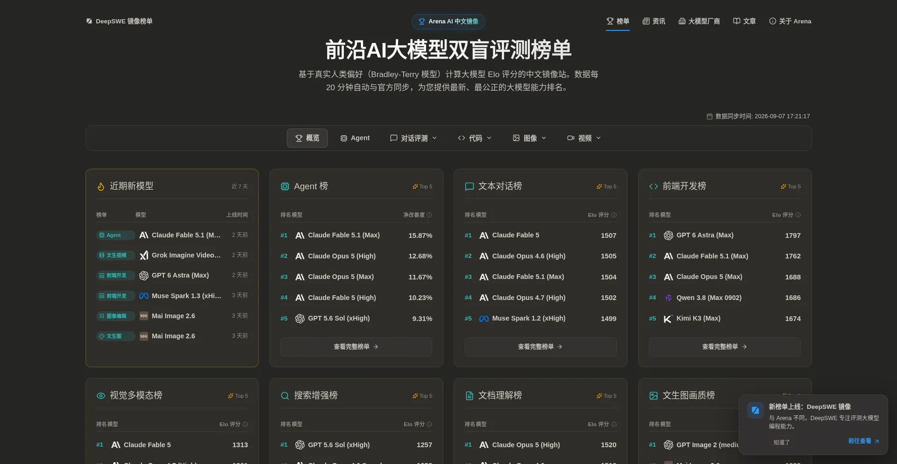Select Muse Spark 1.2 (xHigh) in 文本对话榜

point(540,319)
